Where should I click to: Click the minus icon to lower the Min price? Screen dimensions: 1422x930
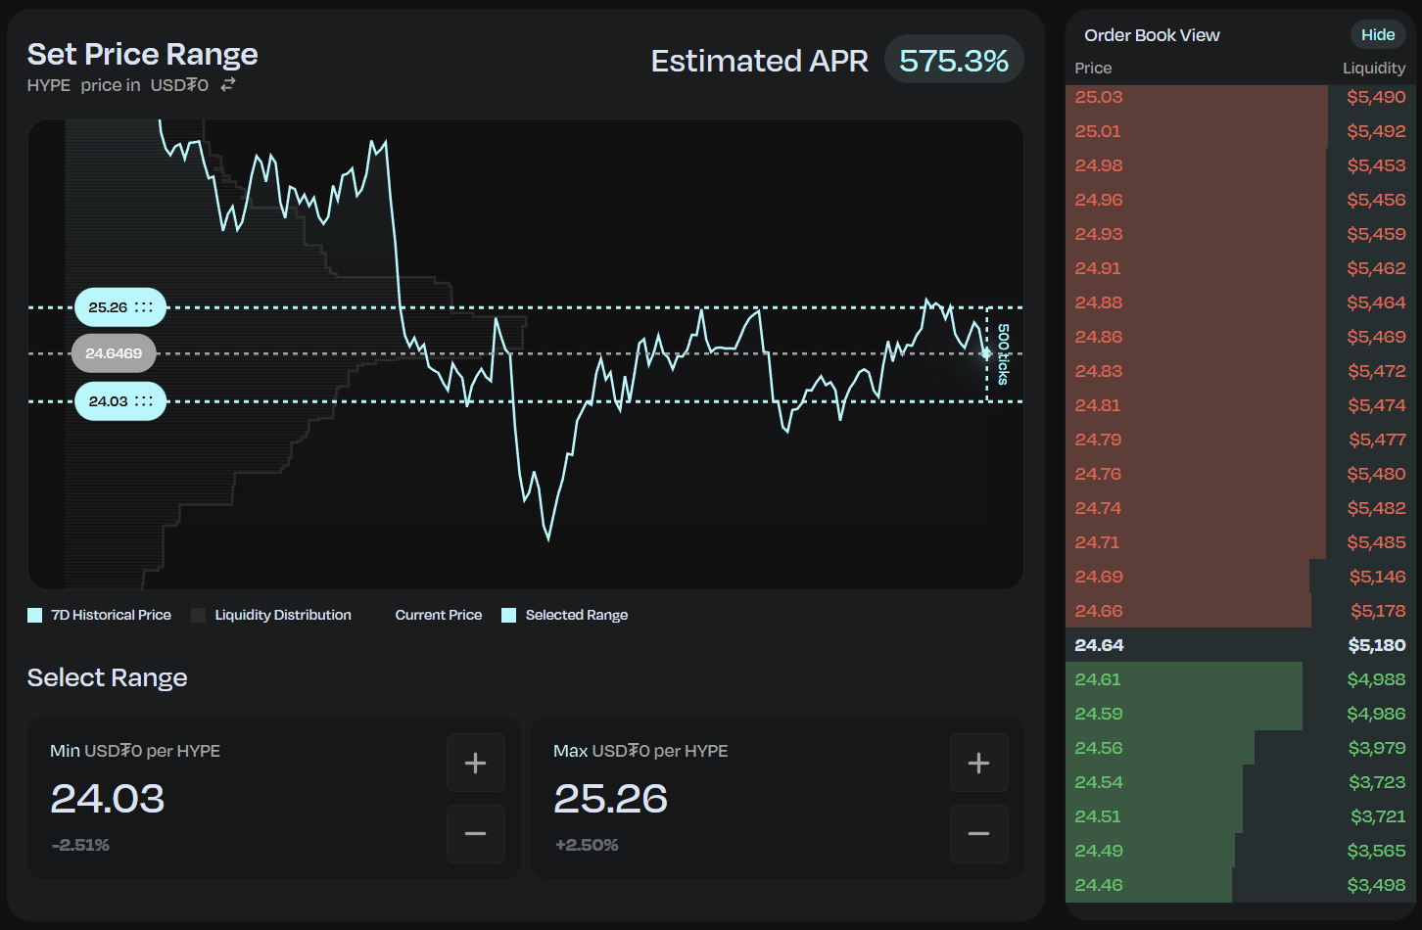point(476,834)
